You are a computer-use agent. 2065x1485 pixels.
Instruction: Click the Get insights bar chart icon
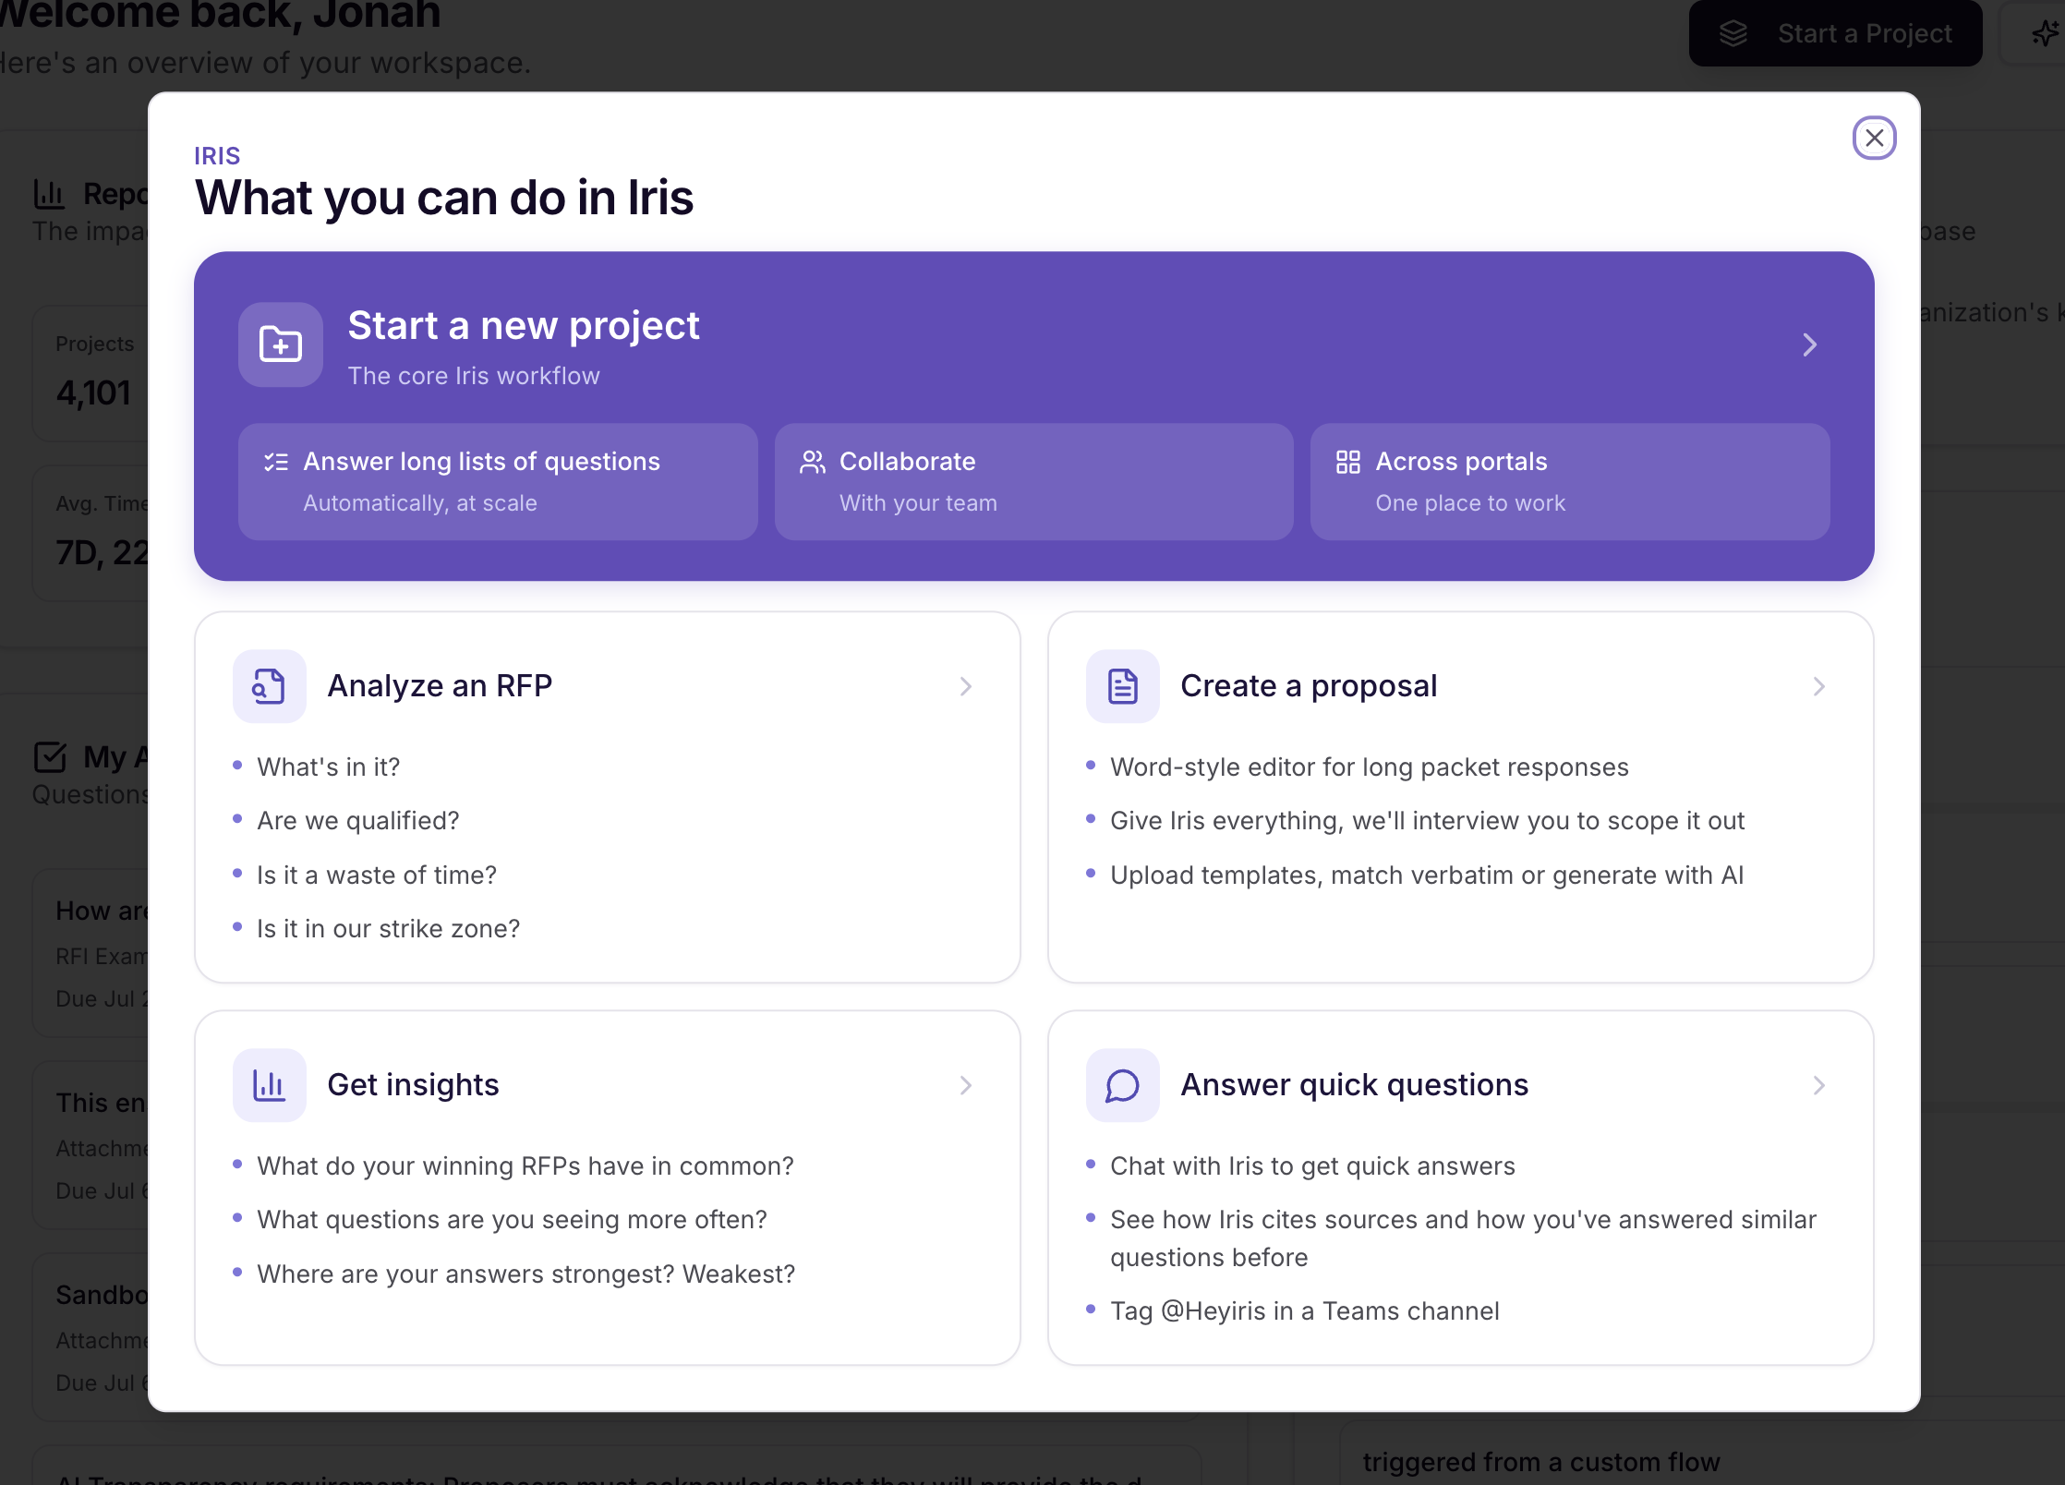click(269, 1085)
